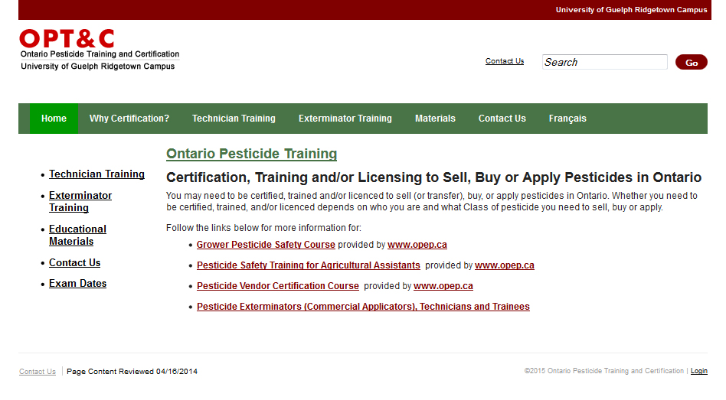Image resolution: width=726 pixels, height=400 pixels.
Task: Open the Ontario Pesticide Training heading link
Action: (251, 154)
